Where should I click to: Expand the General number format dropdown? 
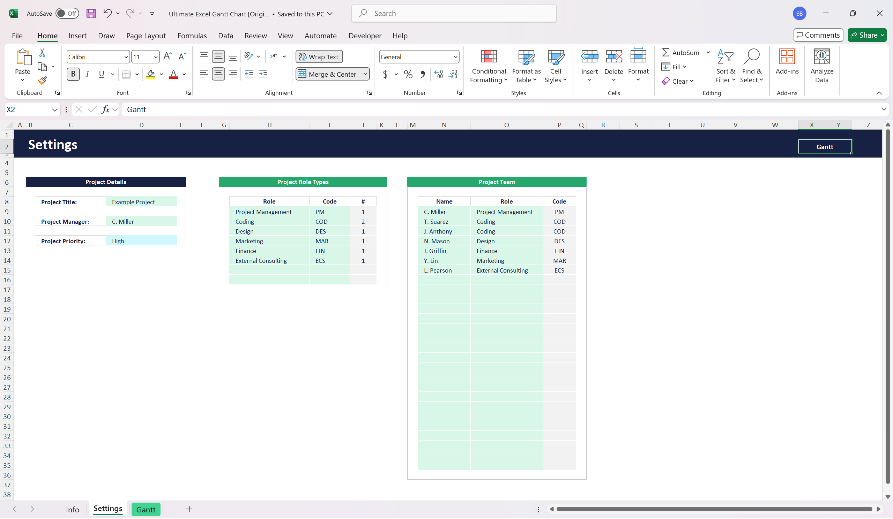tap(455, 57)
